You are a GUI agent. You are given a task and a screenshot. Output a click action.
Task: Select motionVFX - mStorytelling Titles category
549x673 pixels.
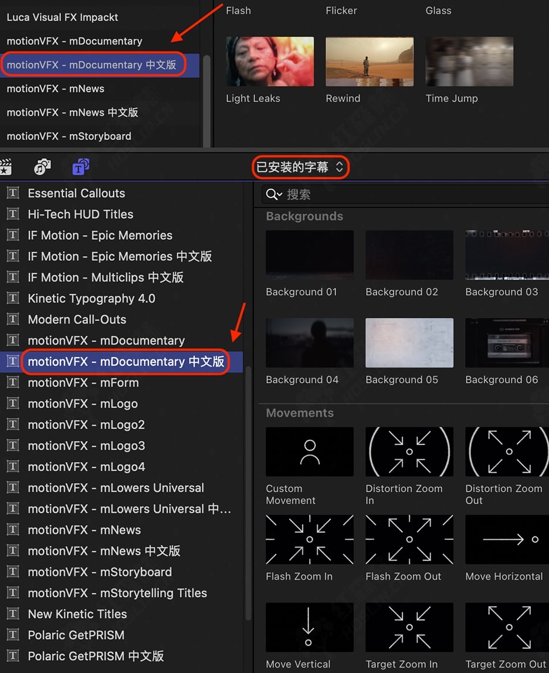click(117, 593)
